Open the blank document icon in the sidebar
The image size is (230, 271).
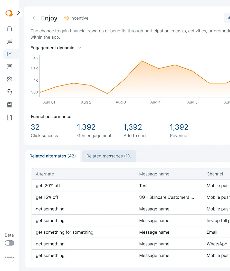pos(9,117)
